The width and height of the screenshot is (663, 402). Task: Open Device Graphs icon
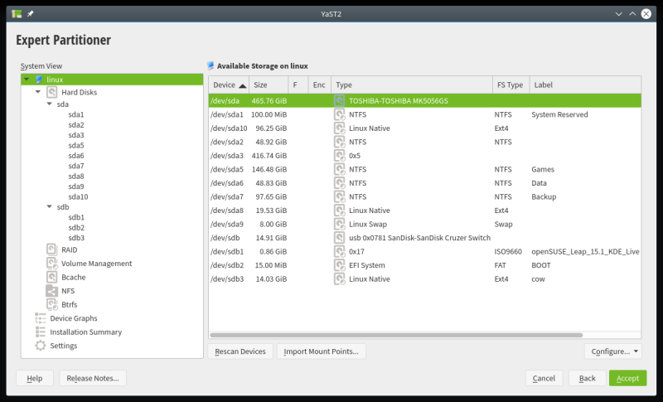click(41, 318)
